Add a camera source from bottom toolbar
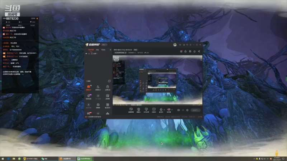Viewport: 287px width, 161px height. click(138, 110)
